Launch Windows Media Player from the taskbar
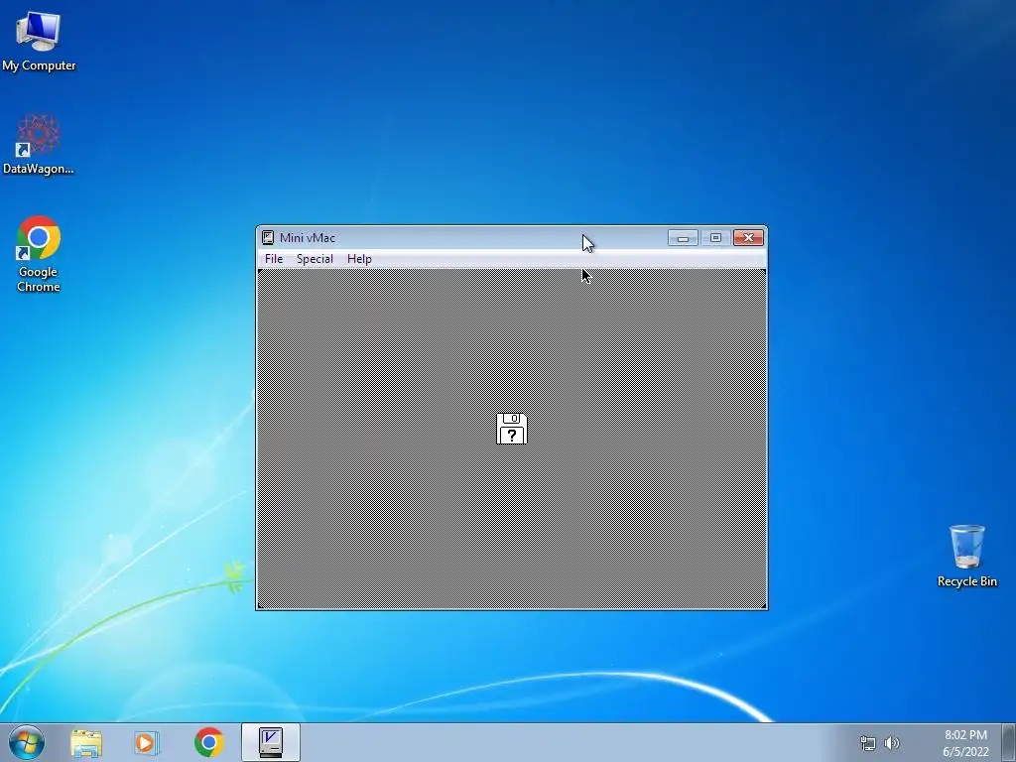 (147, 742)
